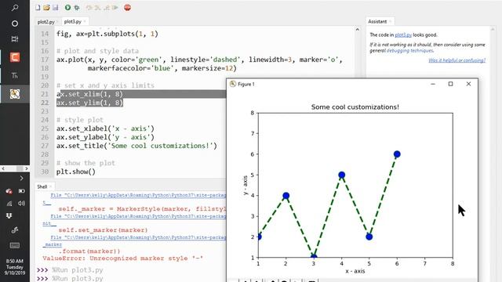Image resolution: width=502 pixels, height=282 pixels.
Task: Close the plot2.py tab
Action: coord(57,22)
